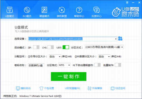Toggle the ZIP boot mode switch

[x=36, y=47]
